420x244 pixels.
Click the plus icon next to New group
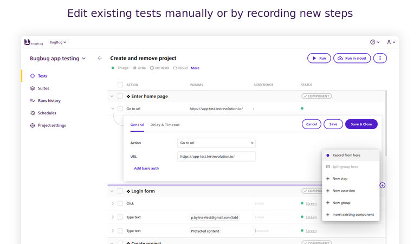327,203
